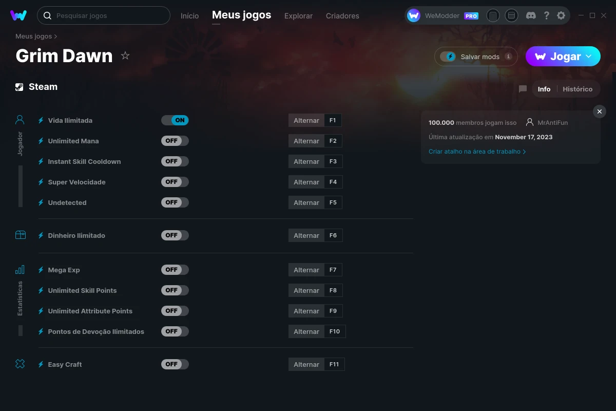The height and width of the screenshot is (411, 616).
Task: Favorite Grim Dawn with the star icon
Action: point(125,55)
